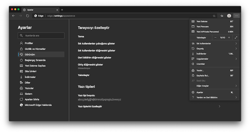Increase zoom with the plus button

pos(229,37)
